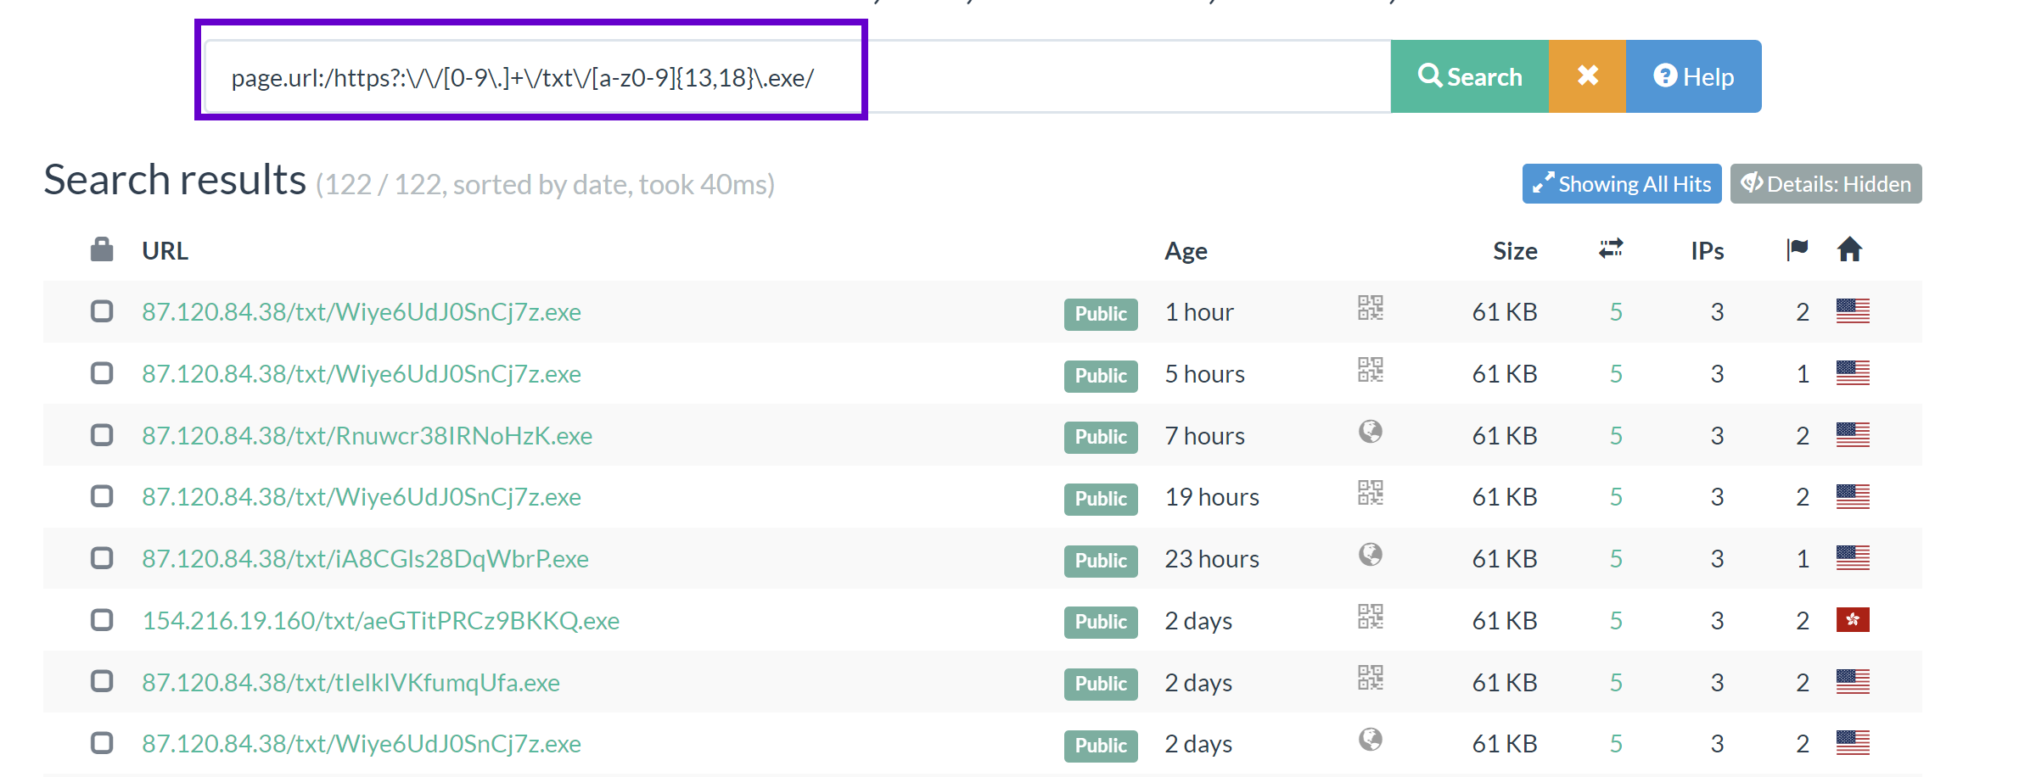Click the Public badge in the 154.216.19.160 row
The image size is (2036, 777).
click(1101, 622)
